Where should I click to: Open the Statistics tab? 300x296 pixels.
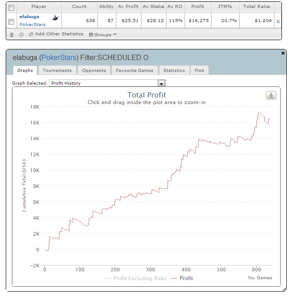tap(174, 70)
